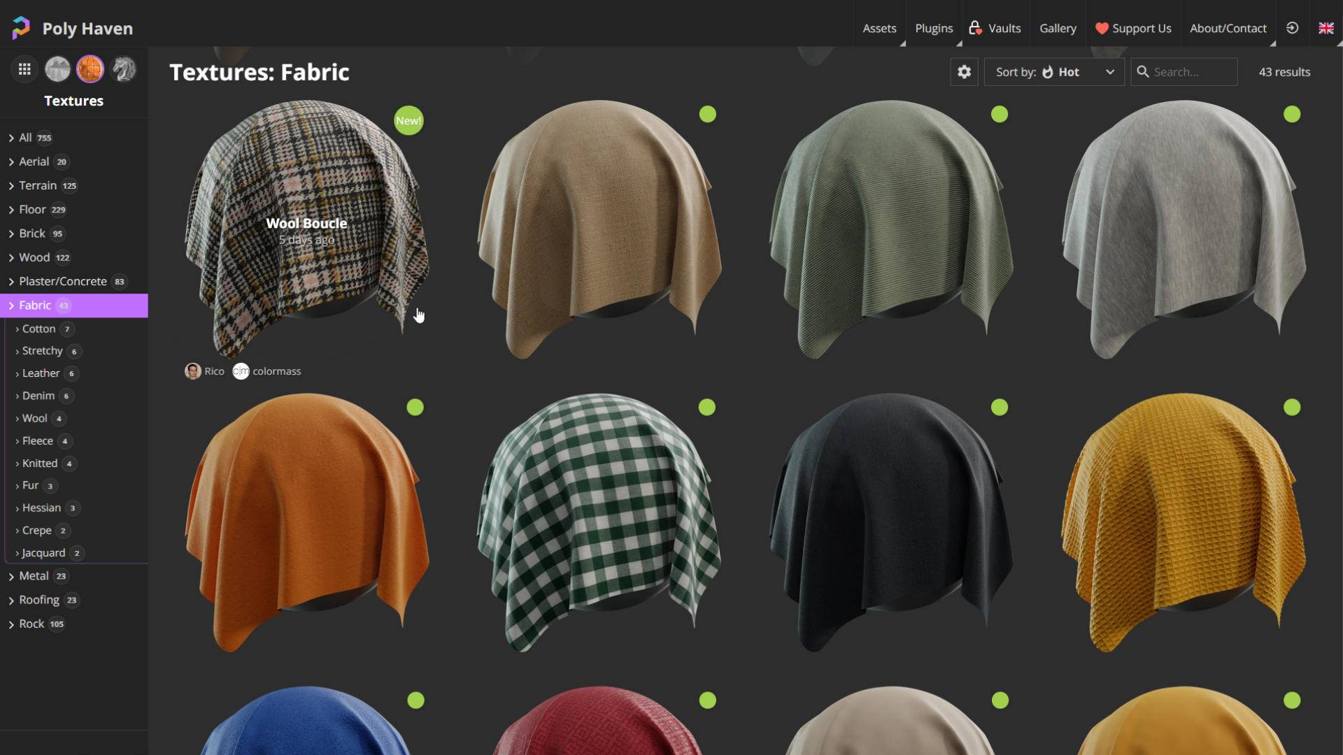
Task: Select the All Assets grid icon
Action: click(x=24, y=69)
